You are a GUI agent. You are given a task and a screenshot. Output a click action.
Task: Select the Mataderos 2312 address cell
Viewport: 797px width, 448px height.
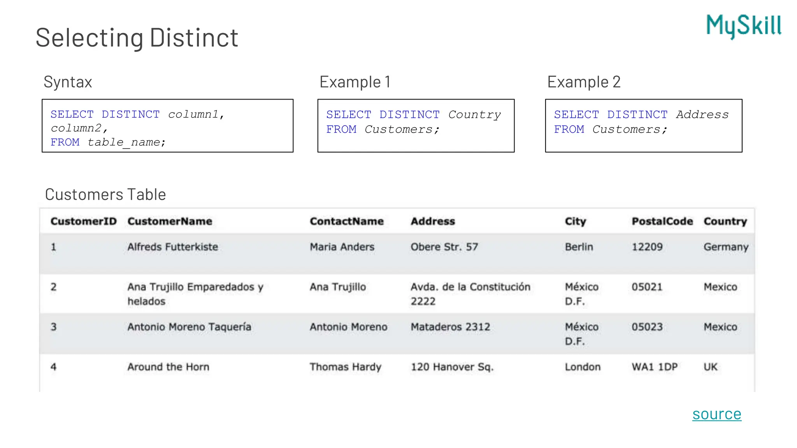pyautogui.click(x=450, y=327)
